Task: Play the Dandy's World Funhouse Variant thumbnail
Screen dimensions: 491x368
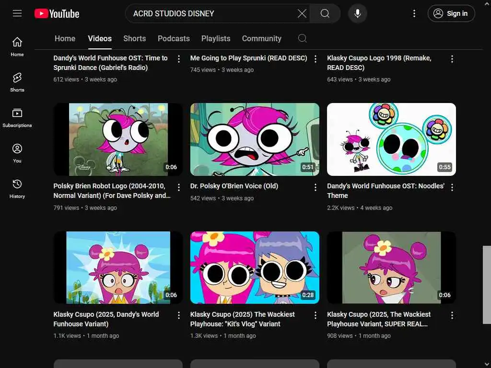Action: pos(118,267)
